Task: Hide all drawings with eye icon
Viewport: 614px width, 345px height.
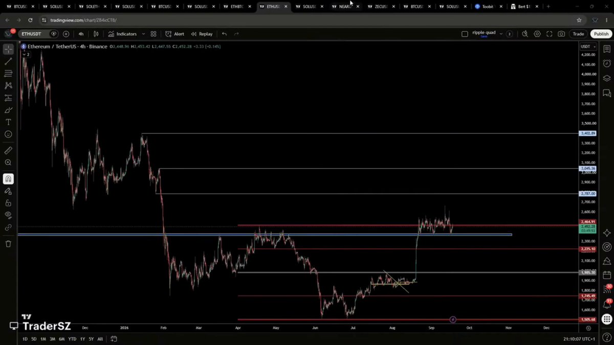Action: (8, 215)
